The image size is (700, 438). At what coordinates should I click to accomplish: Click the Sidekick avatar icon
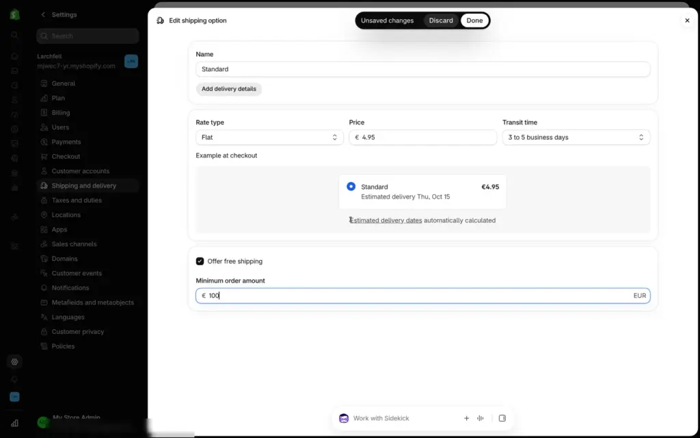pyautogui.click(x=344, y=418)
